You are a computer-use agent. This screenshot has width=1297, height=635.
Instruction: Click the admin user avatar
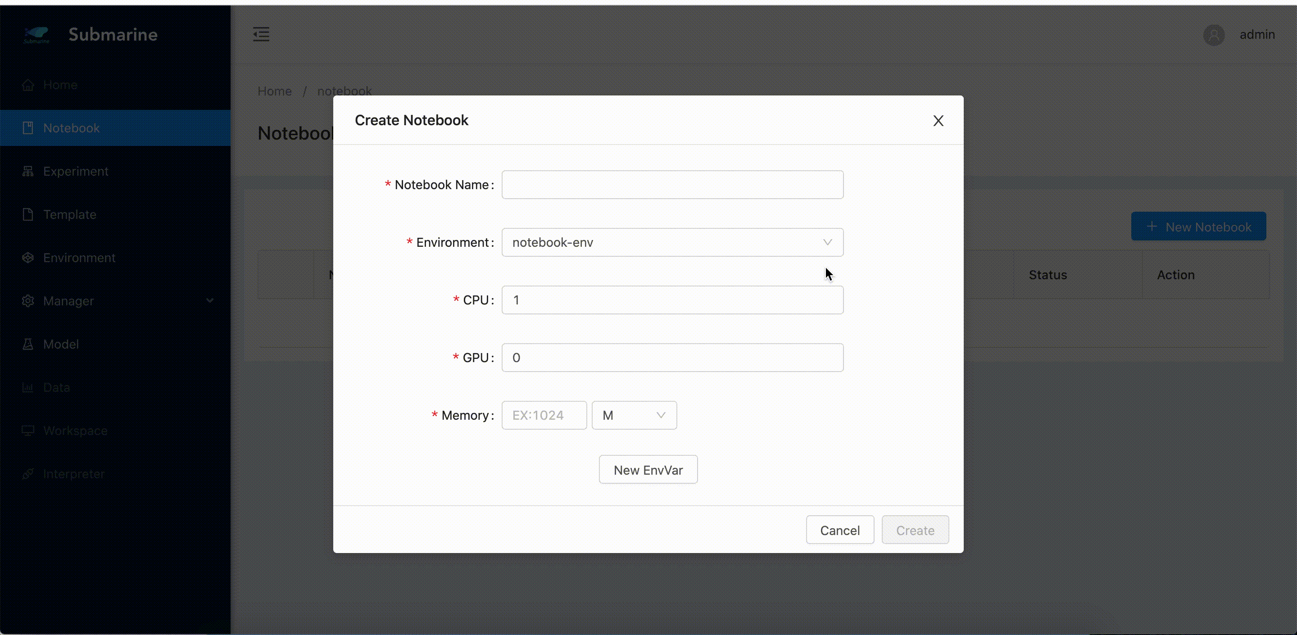point(1213,35)
